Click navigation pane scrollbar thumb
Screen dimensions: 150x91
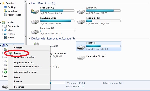coord(25,24)
